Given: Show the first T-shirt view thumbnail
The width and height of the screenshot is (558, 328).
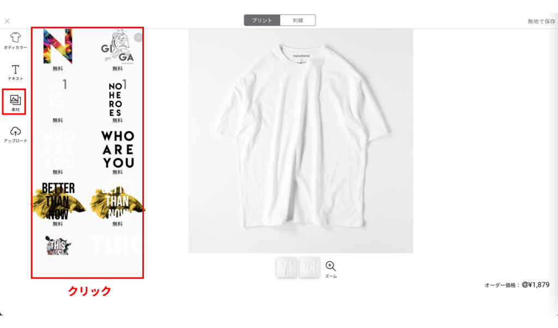Looking at the screenshot, I should coord(287,268).
